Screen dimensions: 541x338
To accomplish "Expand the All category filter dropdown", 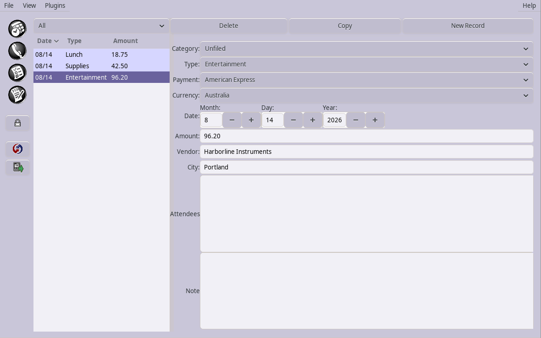I will [x=101, y=26].
